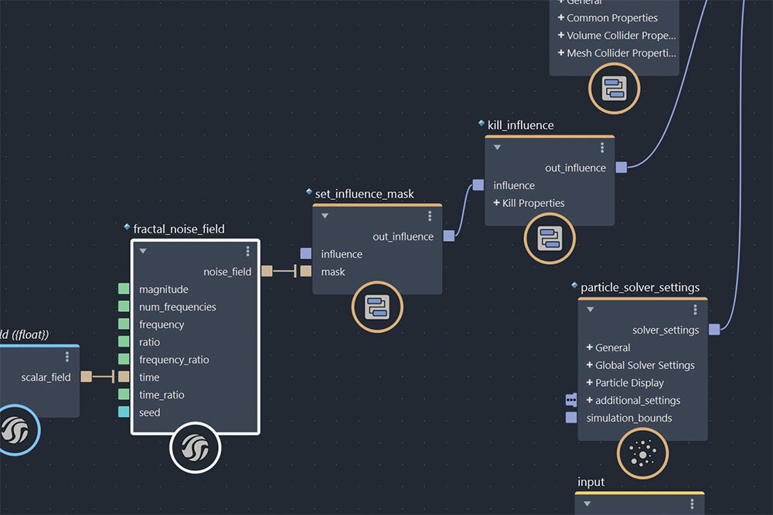Collapse the fractal_noise_field node with its triangle
Image resolution: width=773 pixels, height=515 pixels.
[143, 251]
